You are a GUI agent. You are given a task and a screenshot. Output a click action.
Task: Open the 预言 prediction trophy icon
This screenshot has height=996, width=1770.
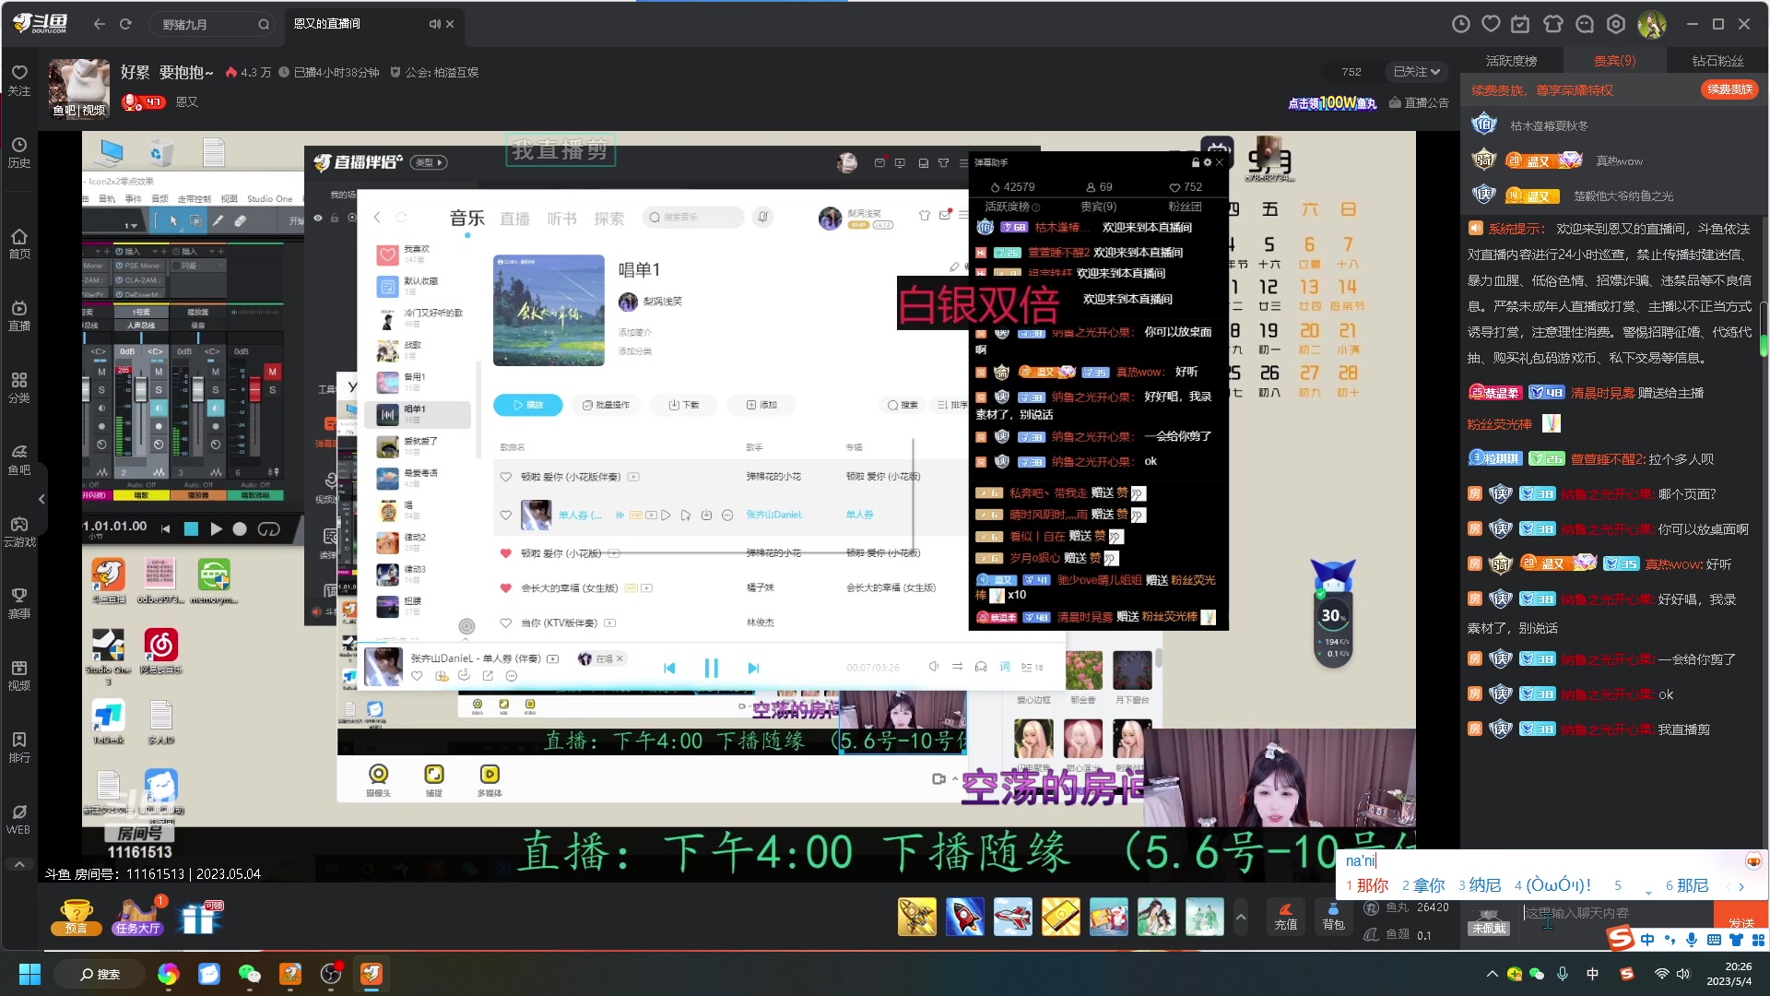(x=76, y=917)
